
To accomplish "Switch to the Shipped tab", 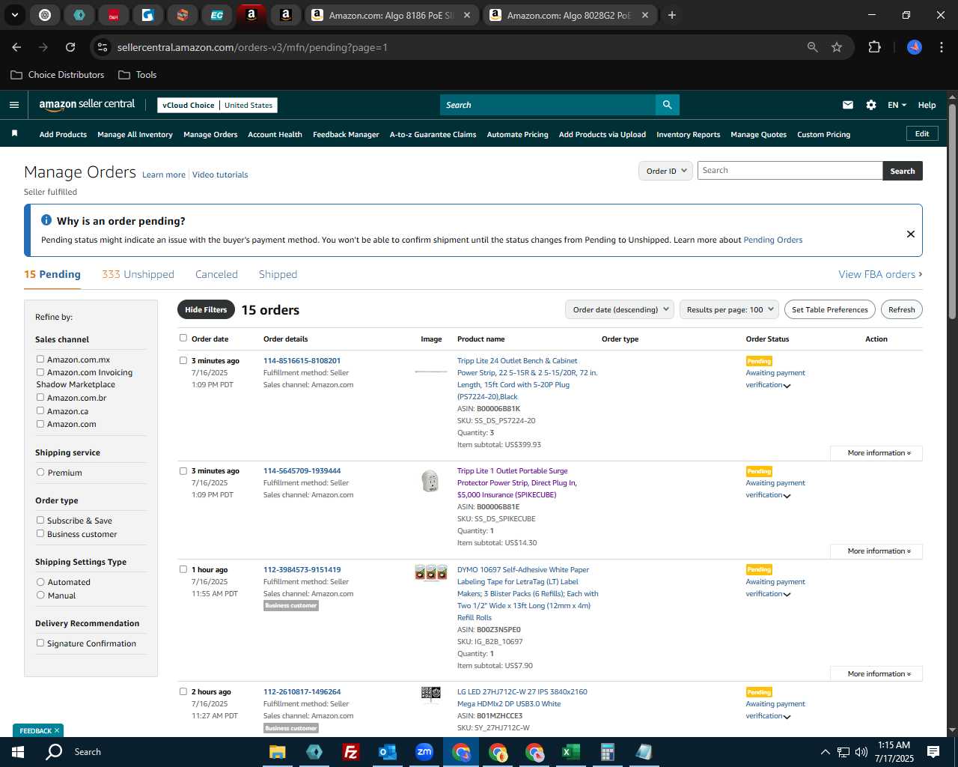I will point(278,274).
